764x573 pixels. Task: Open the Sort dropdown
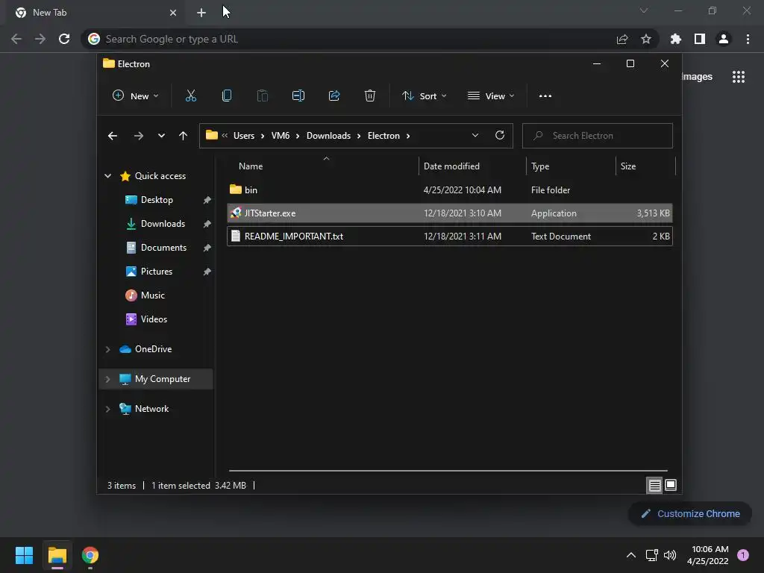[x=425, y=96]
